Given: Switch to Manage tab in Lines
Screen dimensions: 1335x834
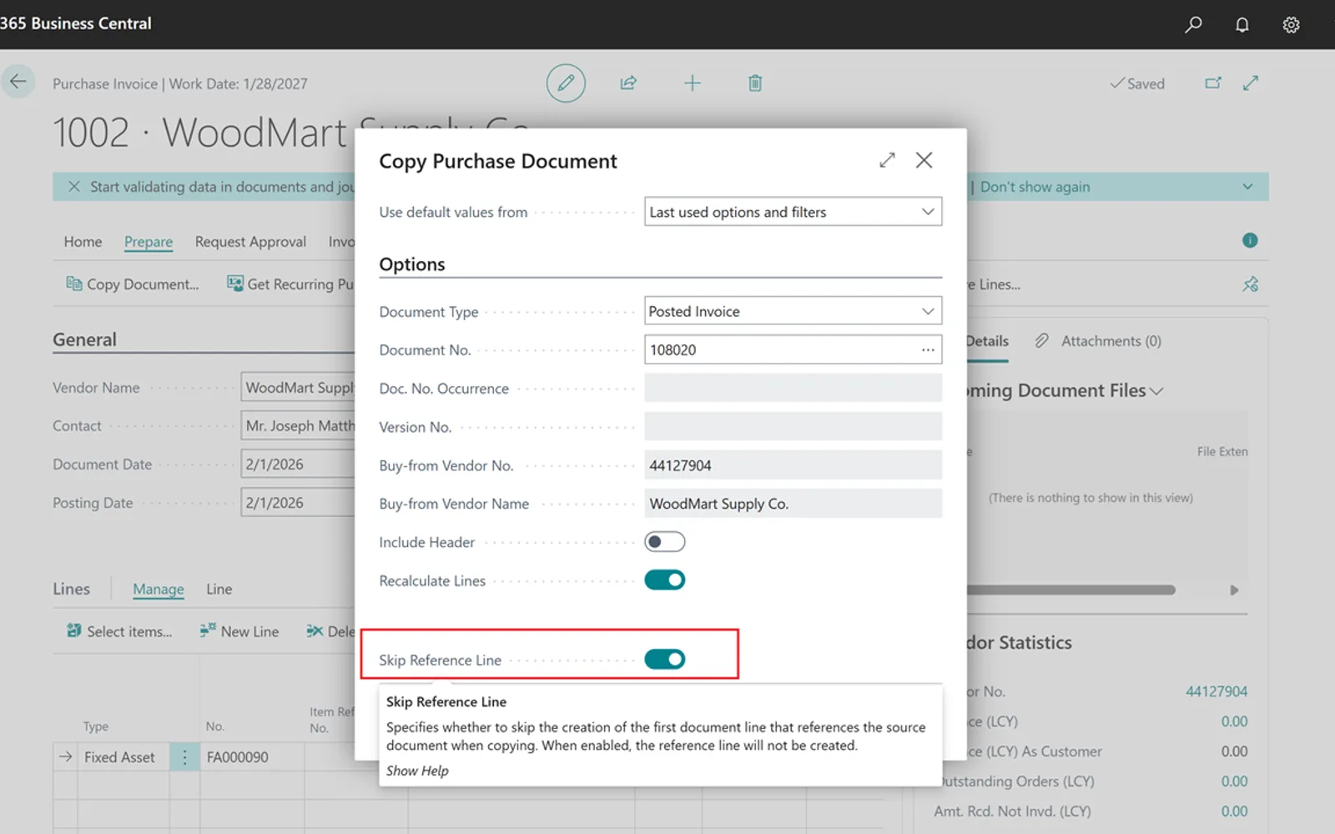Looking at the screenshot, I should (x=158, y=589).
